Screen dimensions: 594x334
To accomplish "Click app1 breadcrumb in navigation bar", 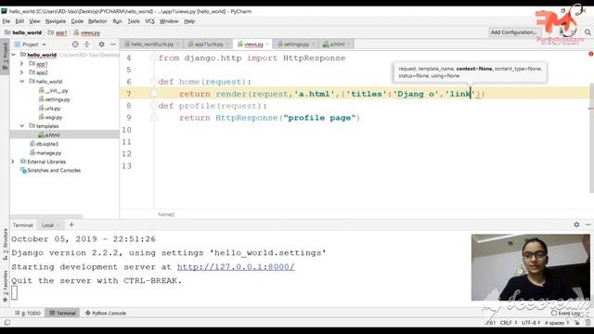I will 58,33.
